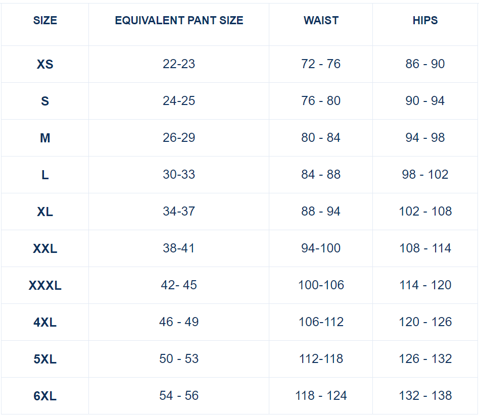479x417 pixels.
Task: Select pant size 50 - 53 cell
Action: point(179,359)
